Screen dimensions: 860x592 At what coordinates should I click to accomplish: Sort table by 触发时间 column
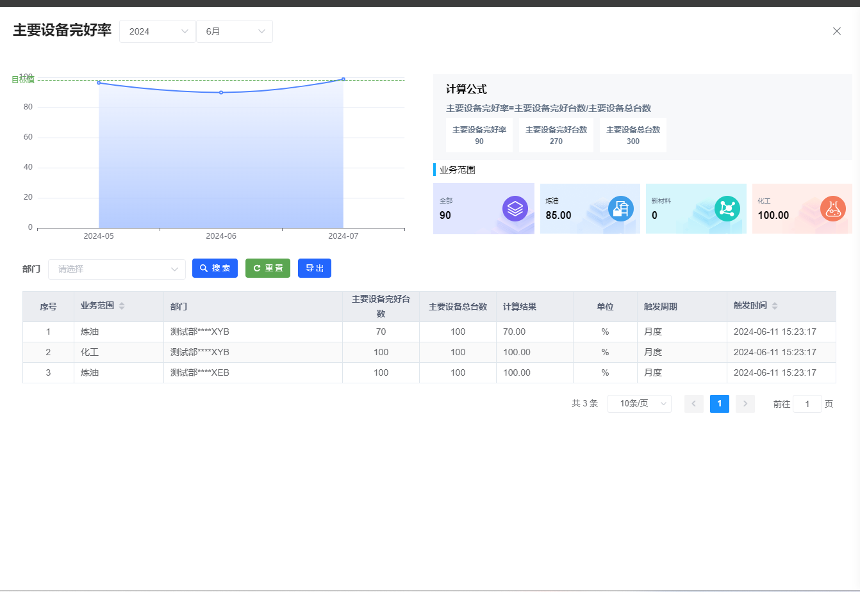tap(774, 306)
